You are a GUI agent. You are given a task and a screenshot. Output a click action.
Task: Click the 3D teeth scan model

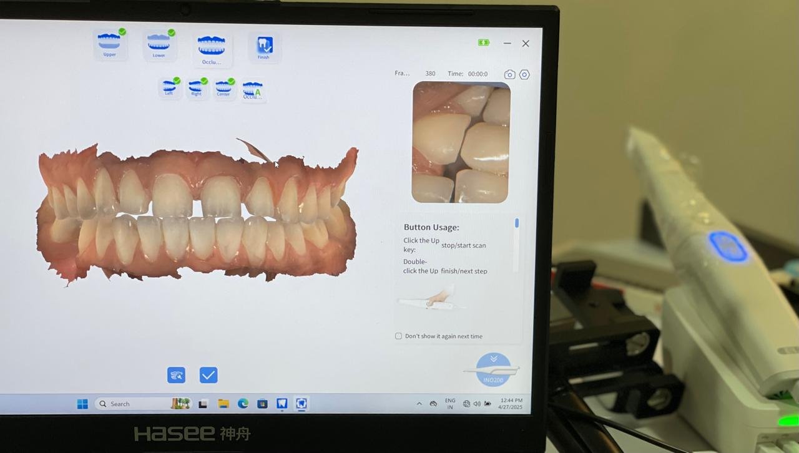[197, 213]
